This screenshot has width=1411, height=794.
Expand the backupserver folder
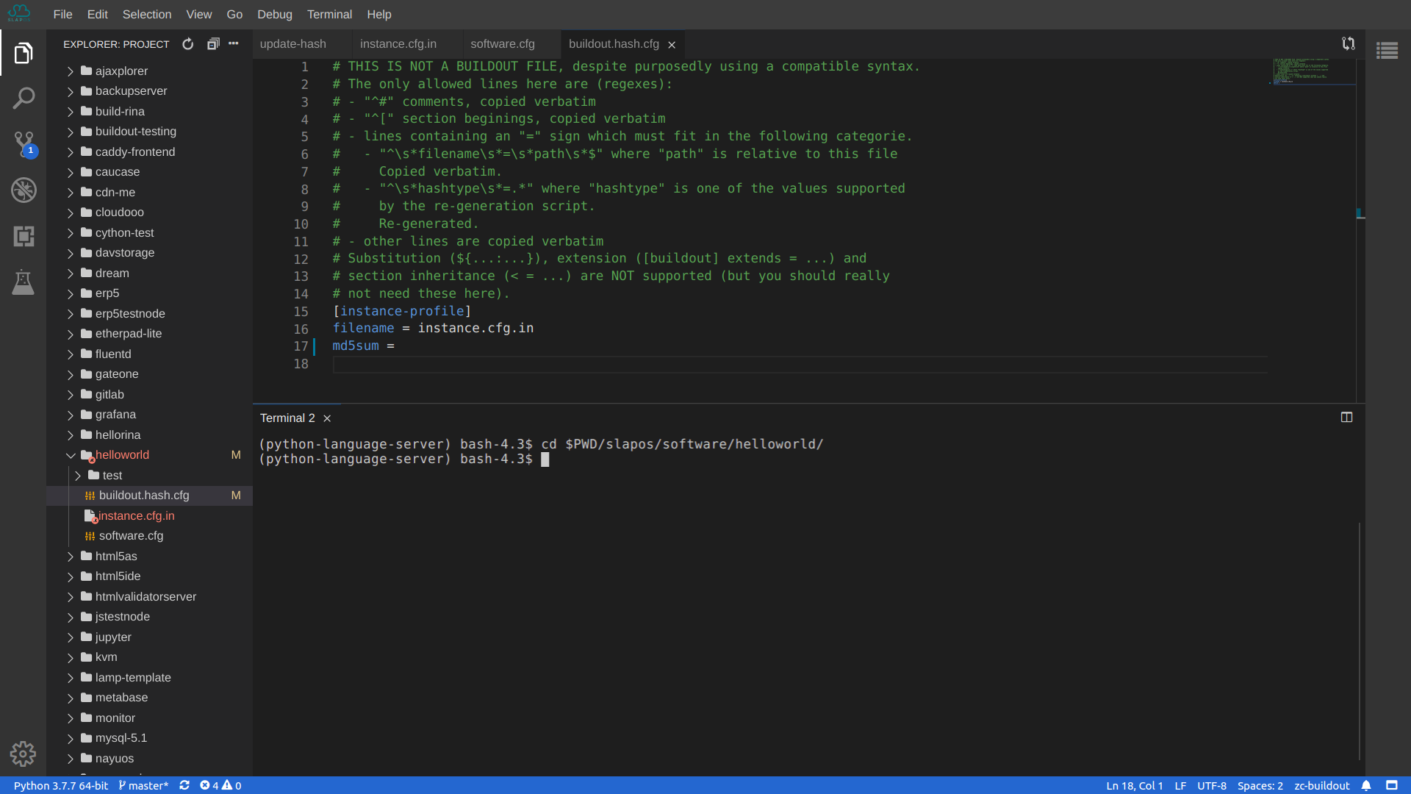click(x=71, y=91)
